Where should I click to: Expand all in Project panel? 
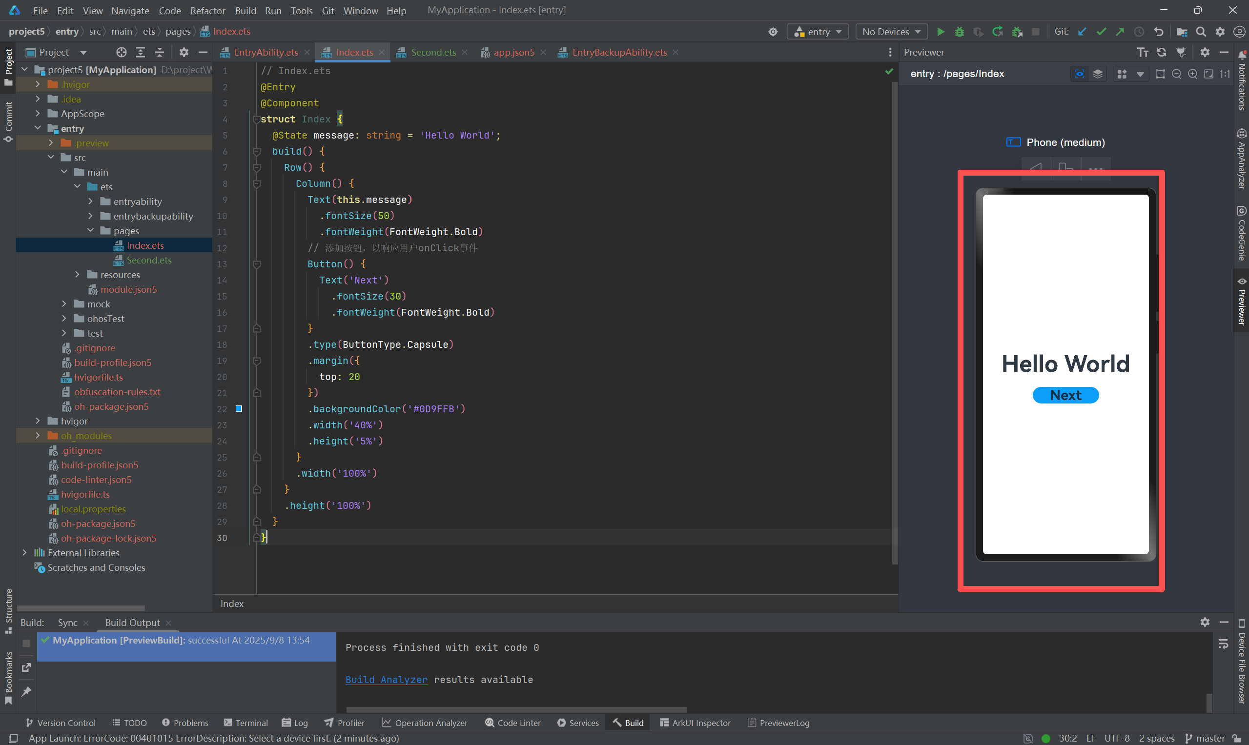(x=141, y=52)
